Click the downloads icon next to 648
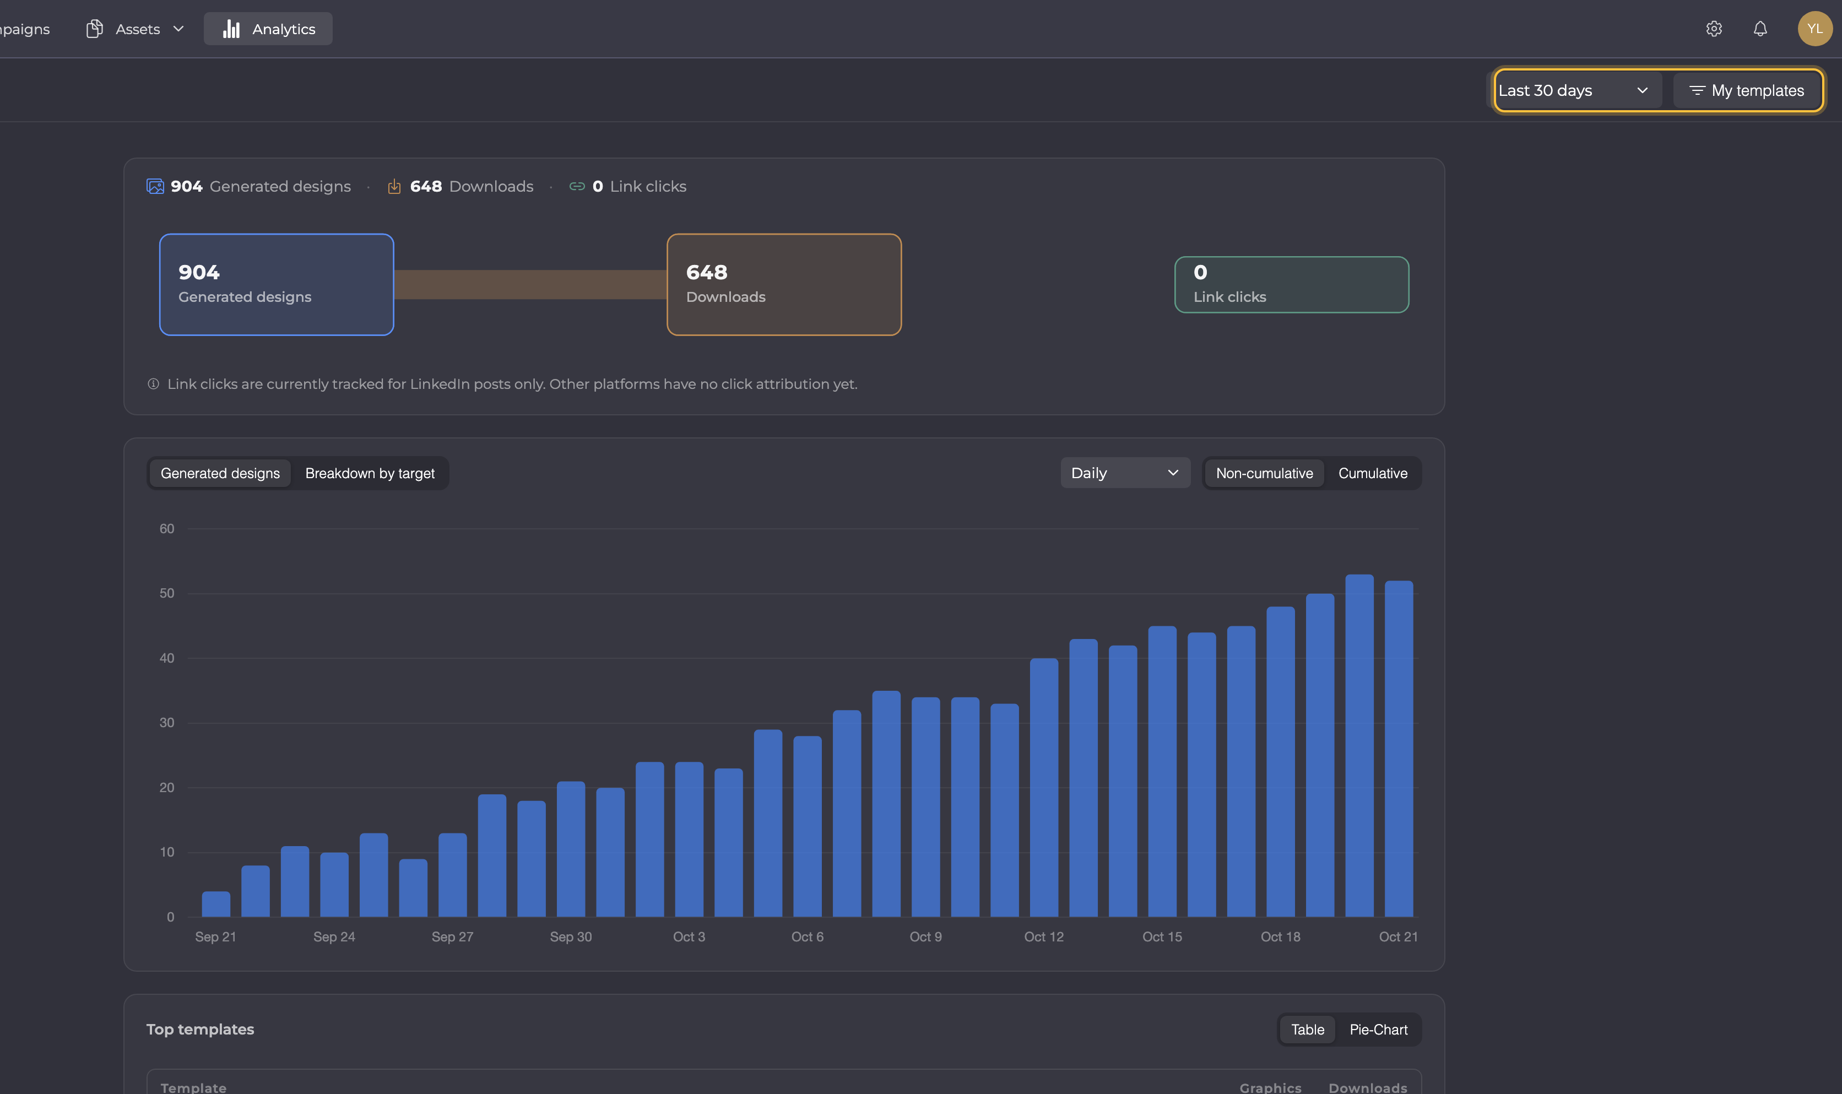This screenshot has height=1094, width=1842. pyautogui.click(x=394, y=187)
